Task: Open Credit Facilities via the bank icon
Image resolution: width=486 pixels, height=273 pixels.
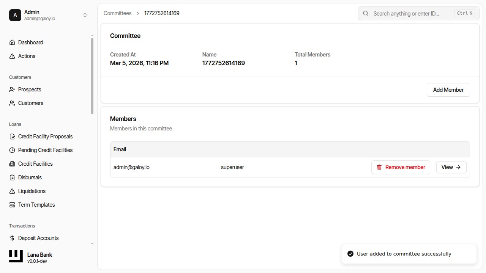Action: [12, 163]
